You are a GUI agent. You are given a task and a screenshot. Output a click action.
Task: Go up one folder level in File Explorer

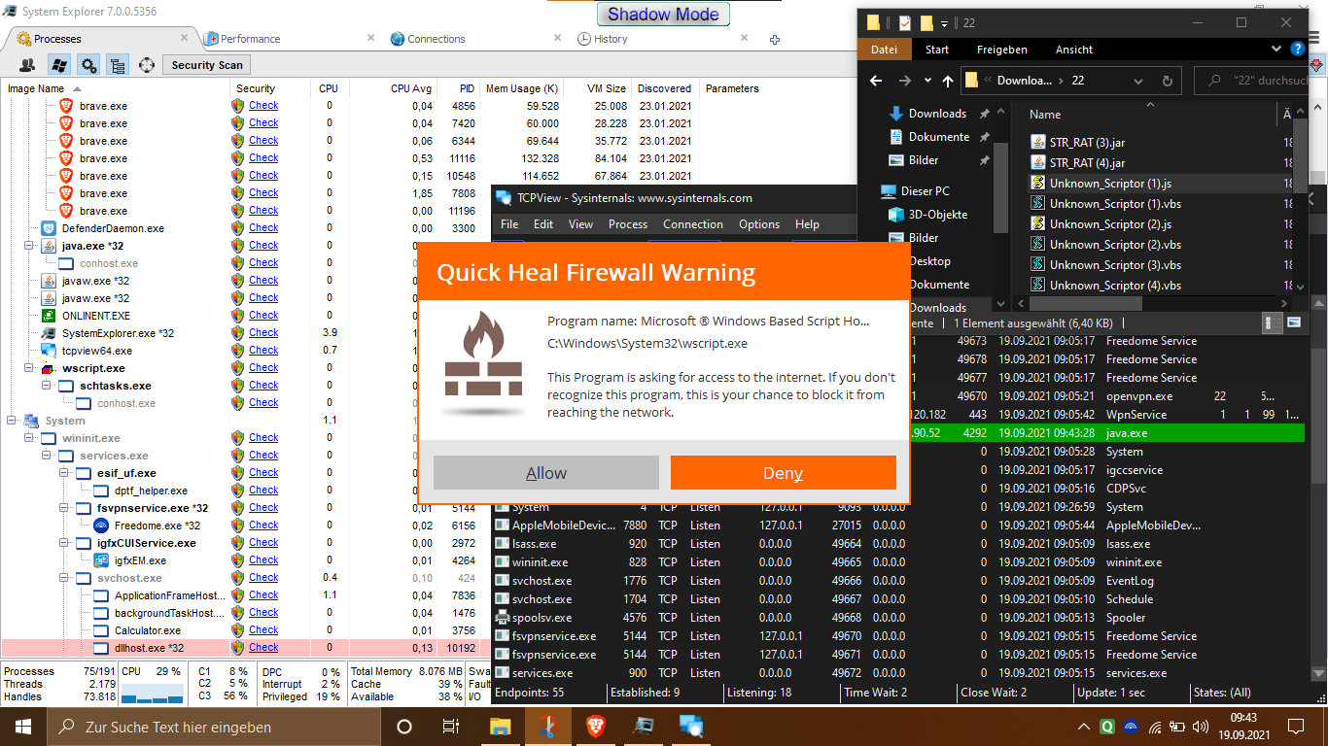click(948, 81)
